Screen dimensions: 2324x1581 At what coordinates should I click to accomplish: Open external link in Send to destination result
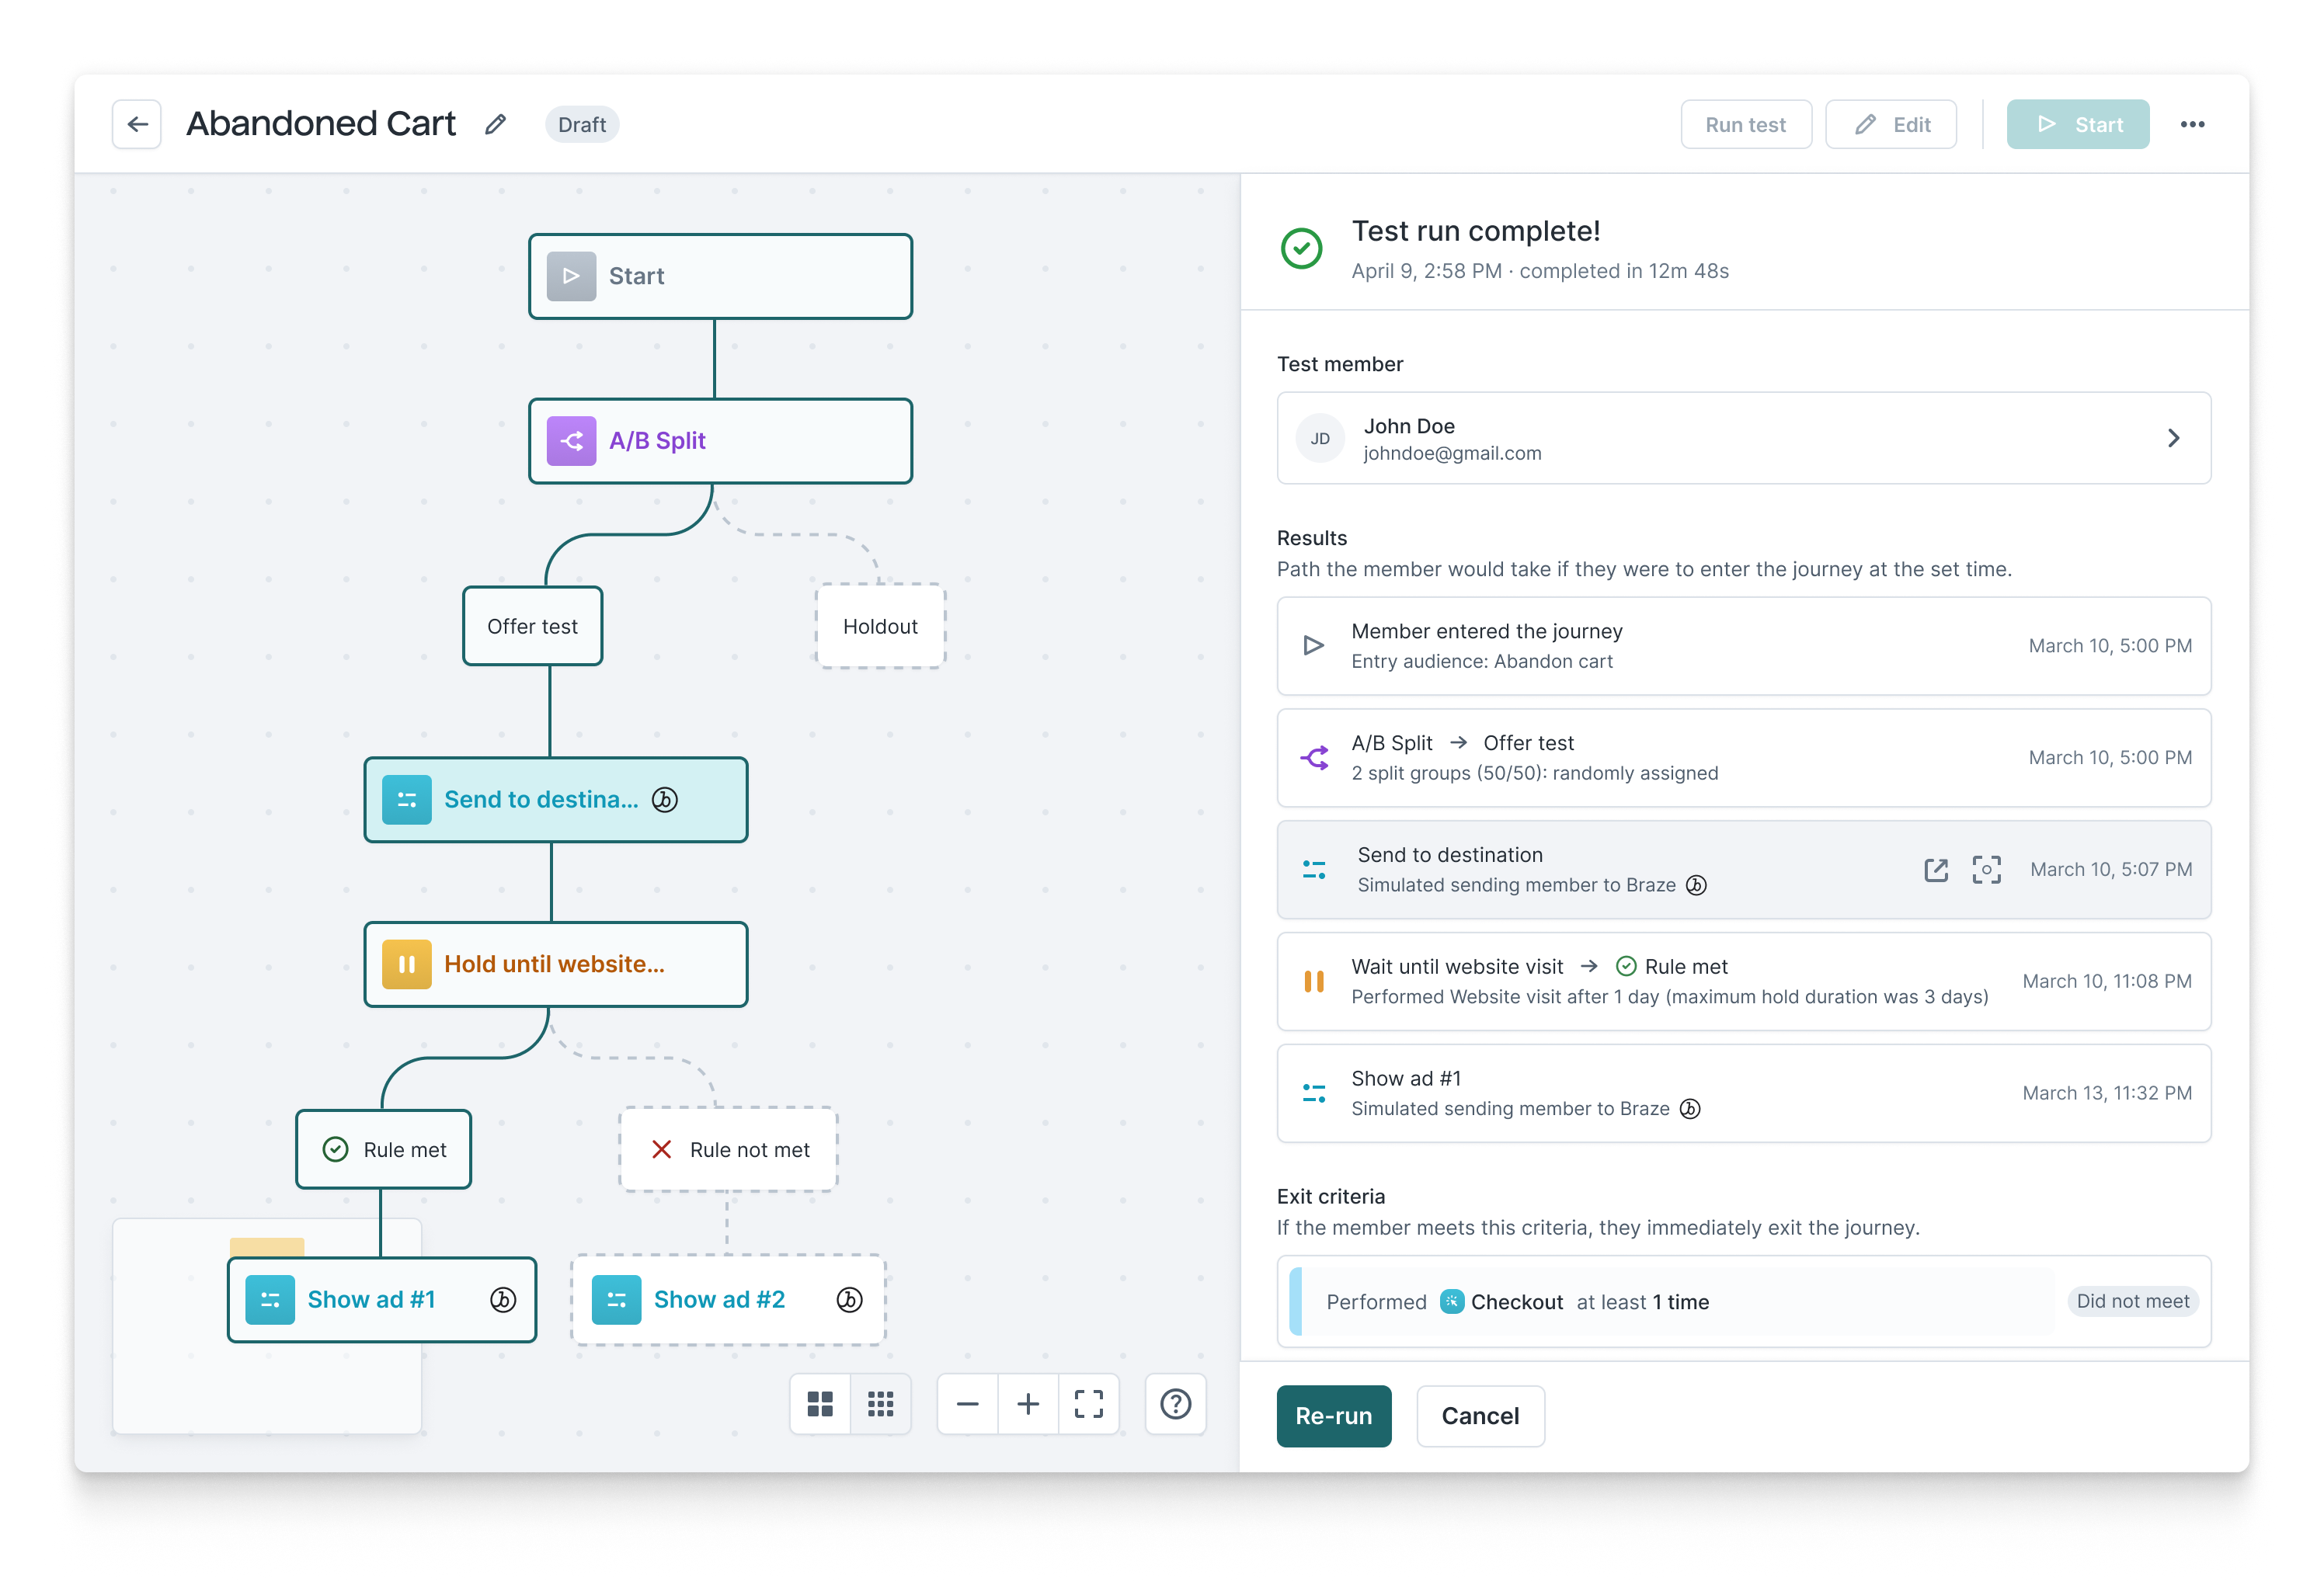1935,869
